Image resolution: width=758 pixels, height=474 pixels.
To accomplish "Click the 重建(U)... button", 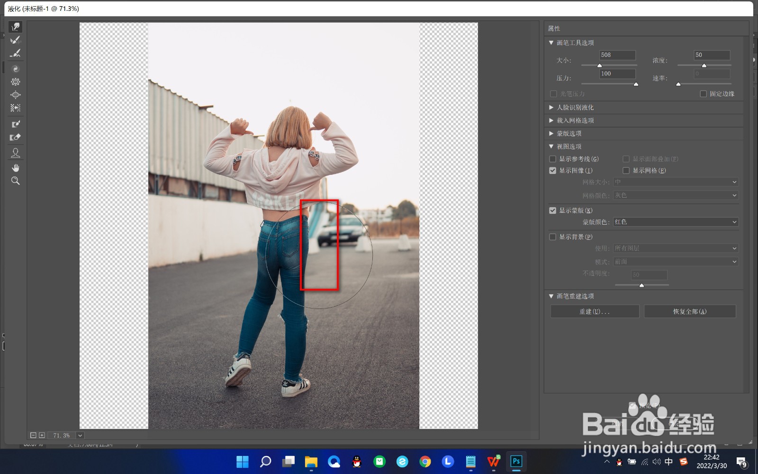I will pos(595,311).
